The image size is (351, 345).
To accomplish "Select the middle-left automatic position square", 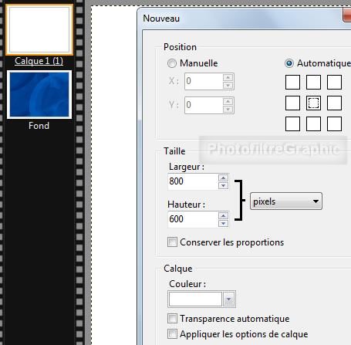I will click(x=292, y=103).
